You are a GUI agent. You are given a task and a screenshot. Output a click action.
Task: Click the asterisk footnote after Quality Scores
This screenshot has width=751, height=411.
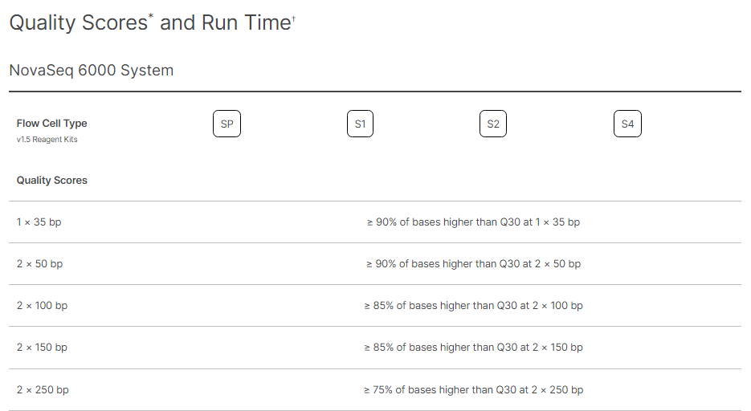[151, 17]
